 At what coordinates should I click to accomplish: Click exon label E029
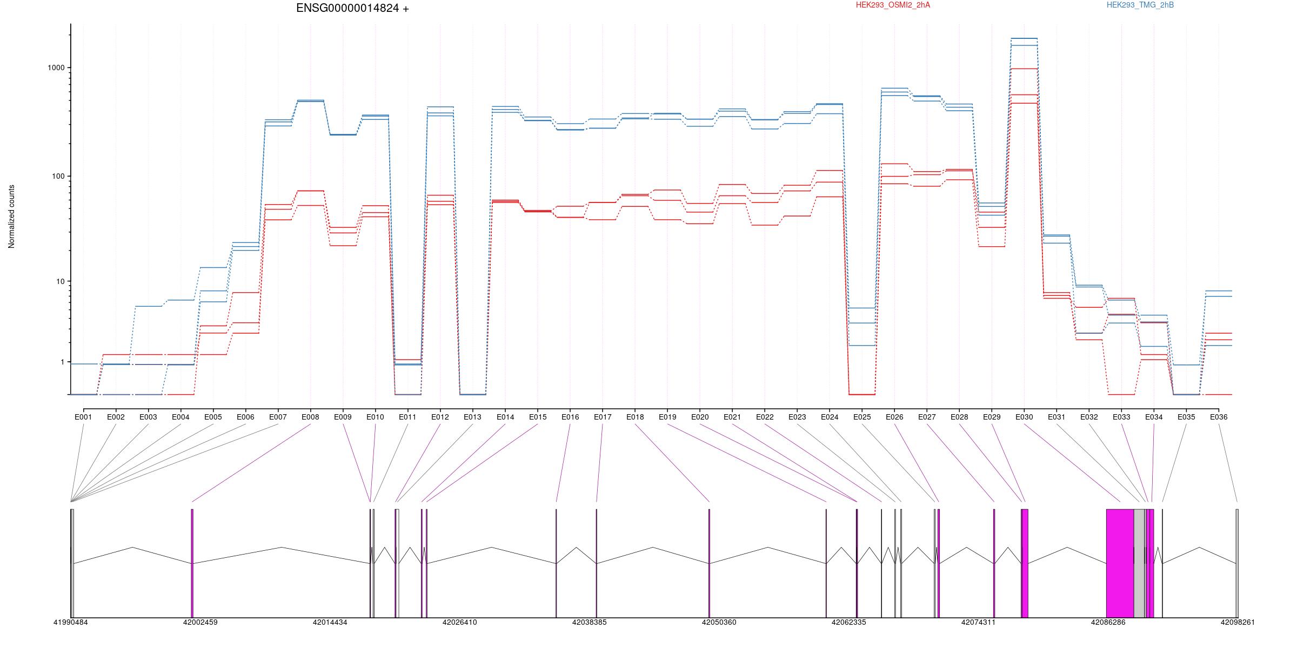click(992, 417)
